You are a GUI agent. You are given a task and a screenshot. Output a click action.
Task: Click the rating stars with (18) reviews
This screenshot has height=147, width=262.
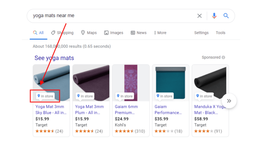164,131
